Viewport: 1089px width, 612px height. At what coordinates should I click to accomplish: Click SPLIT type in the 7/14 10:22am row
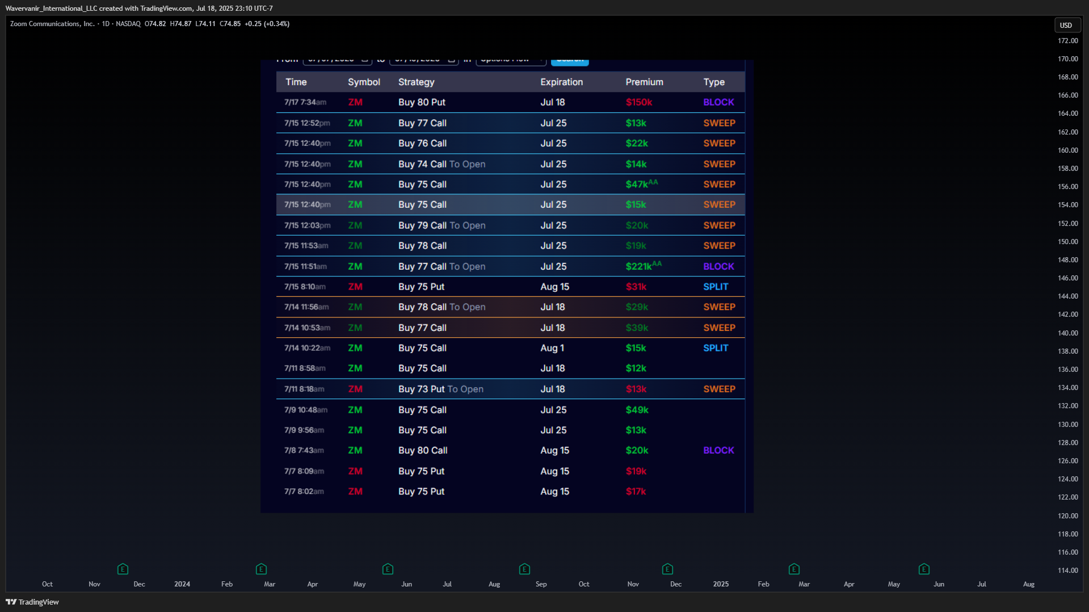click(716, 348)
